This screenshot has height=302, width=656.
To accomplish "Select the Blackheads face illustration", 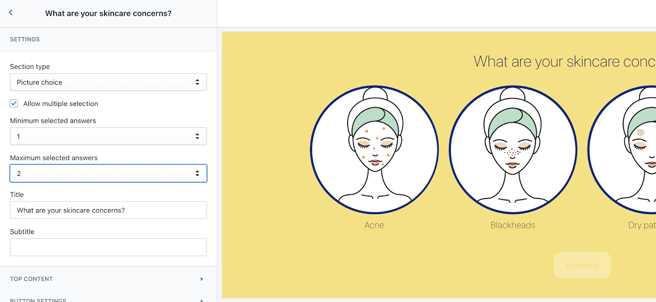I will click(513, 150).
